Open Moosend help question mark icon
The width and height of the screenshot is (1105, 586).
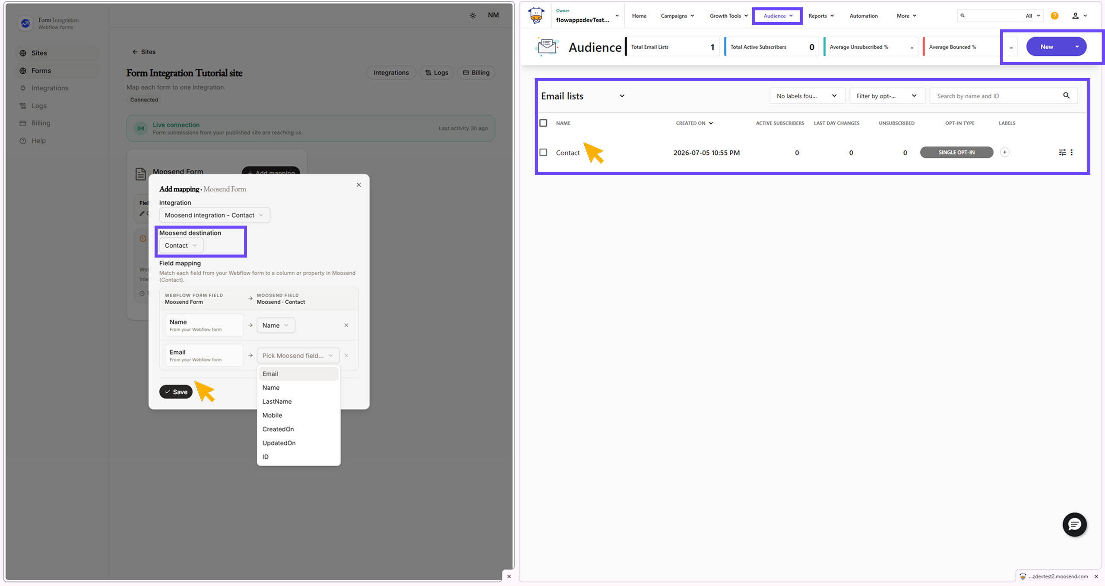click(x=1054, y=16)
